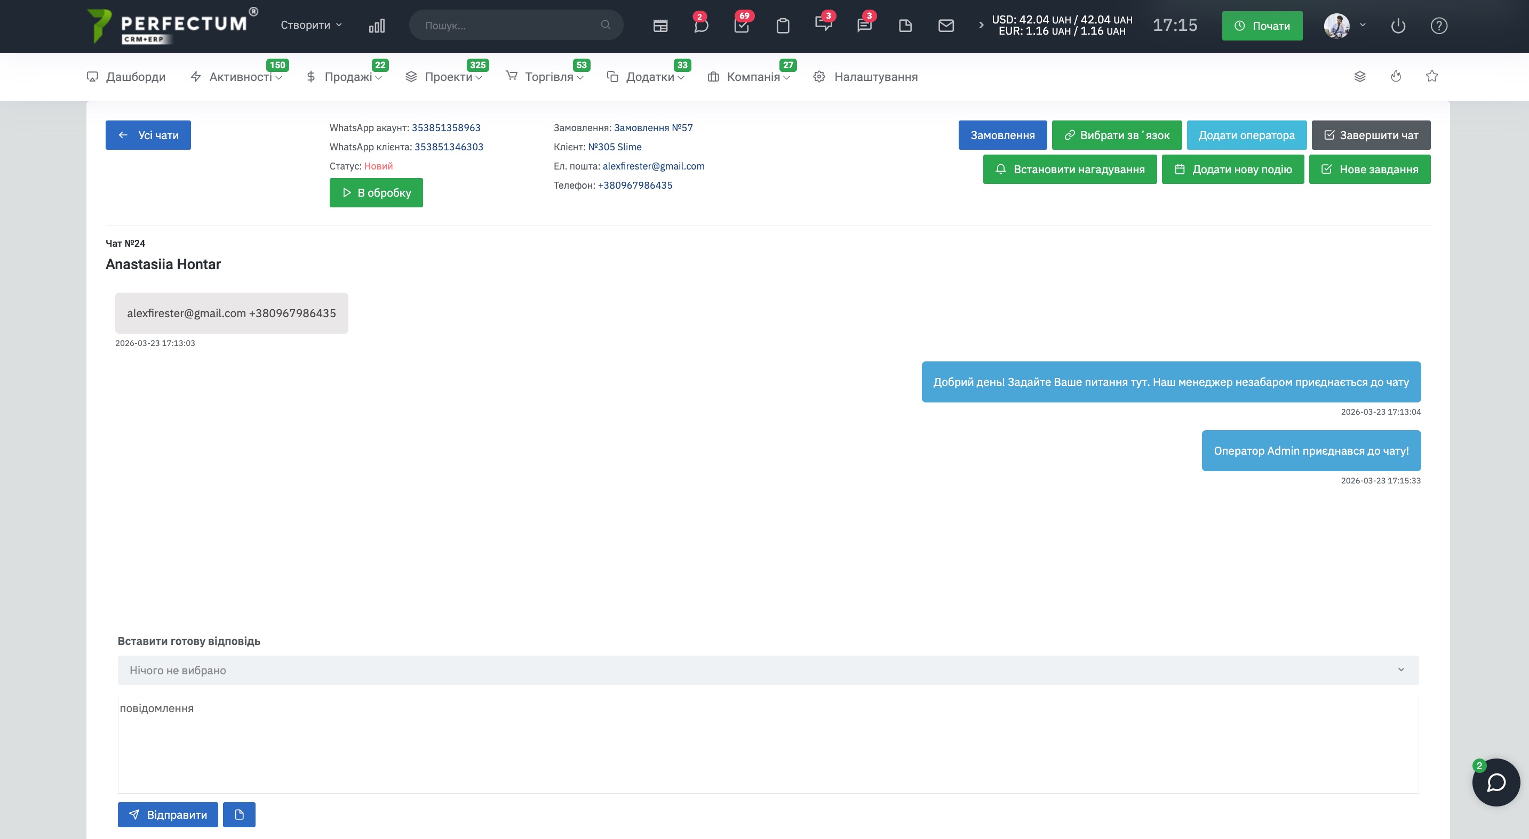This screenshot has height=839, width=1529.
Task: Open the statistics bar chart icon
Action: [x=376, y=26]
